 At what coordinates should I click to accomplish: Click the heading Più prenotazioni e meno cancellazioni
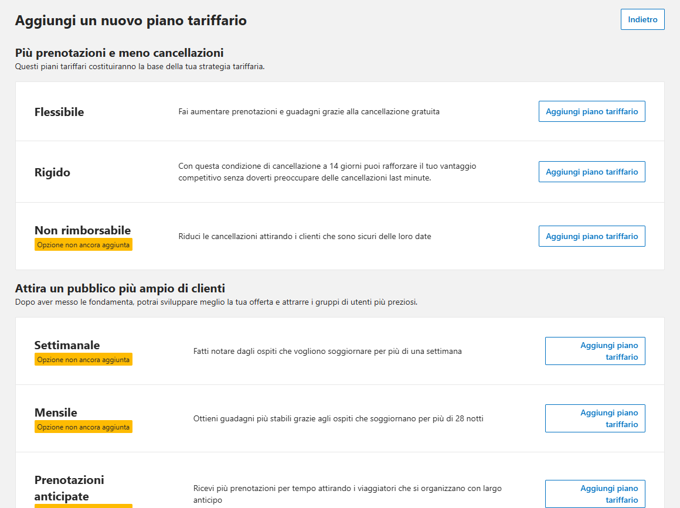[x=119, y=53]
